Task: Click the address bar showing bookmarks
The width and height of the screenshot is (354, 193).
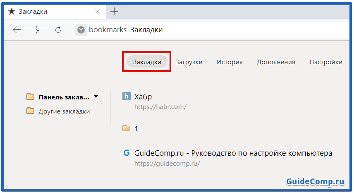Action: pos(211,30)
